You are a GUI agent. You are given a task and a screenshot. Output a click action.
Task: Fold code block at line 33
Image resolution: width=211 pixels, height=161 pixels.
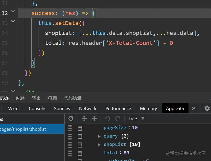point(13,21)
